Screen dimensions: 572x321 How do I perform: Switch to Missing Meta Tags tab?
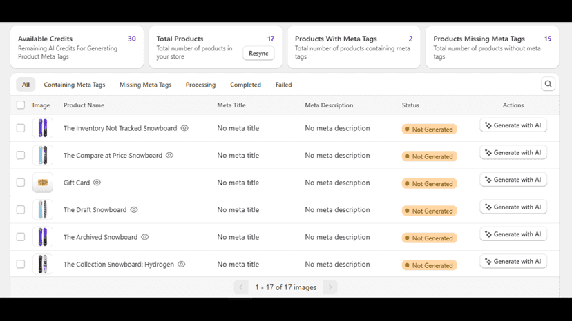(145, 85)
